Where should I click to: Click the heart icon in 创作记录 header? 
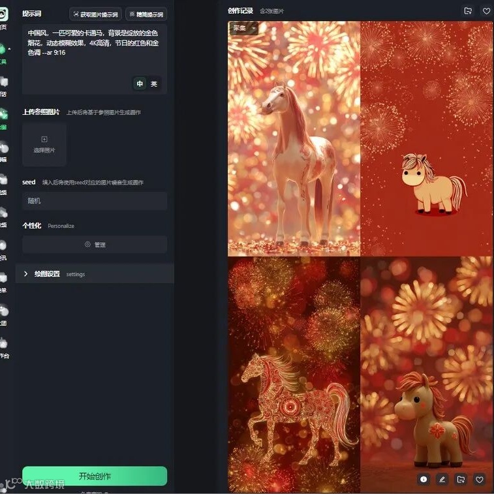(x=486, y=11)
